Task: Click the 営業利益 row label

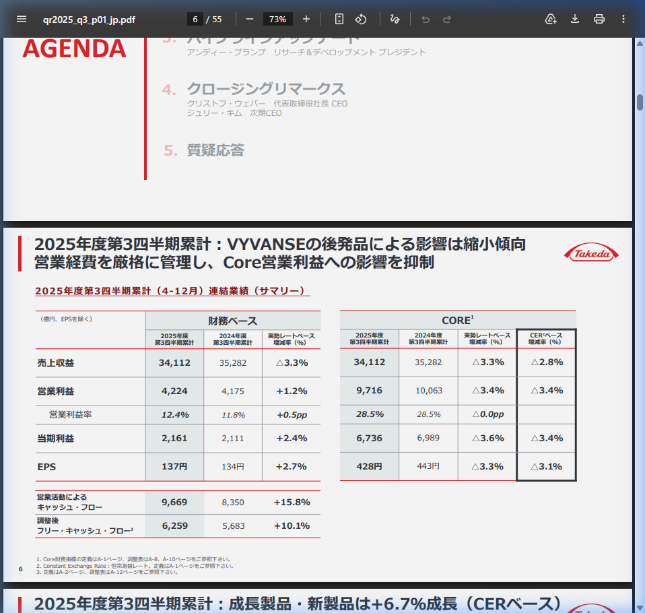Action: (x=55, y=391)
